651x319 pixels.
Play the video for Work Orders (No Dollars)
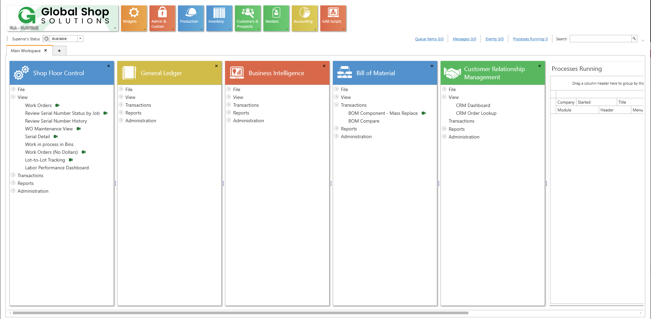coord(84,152)
